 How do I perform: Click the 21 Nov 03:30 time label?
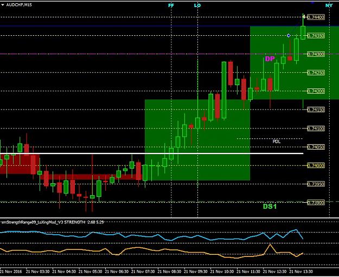(37, 272)
